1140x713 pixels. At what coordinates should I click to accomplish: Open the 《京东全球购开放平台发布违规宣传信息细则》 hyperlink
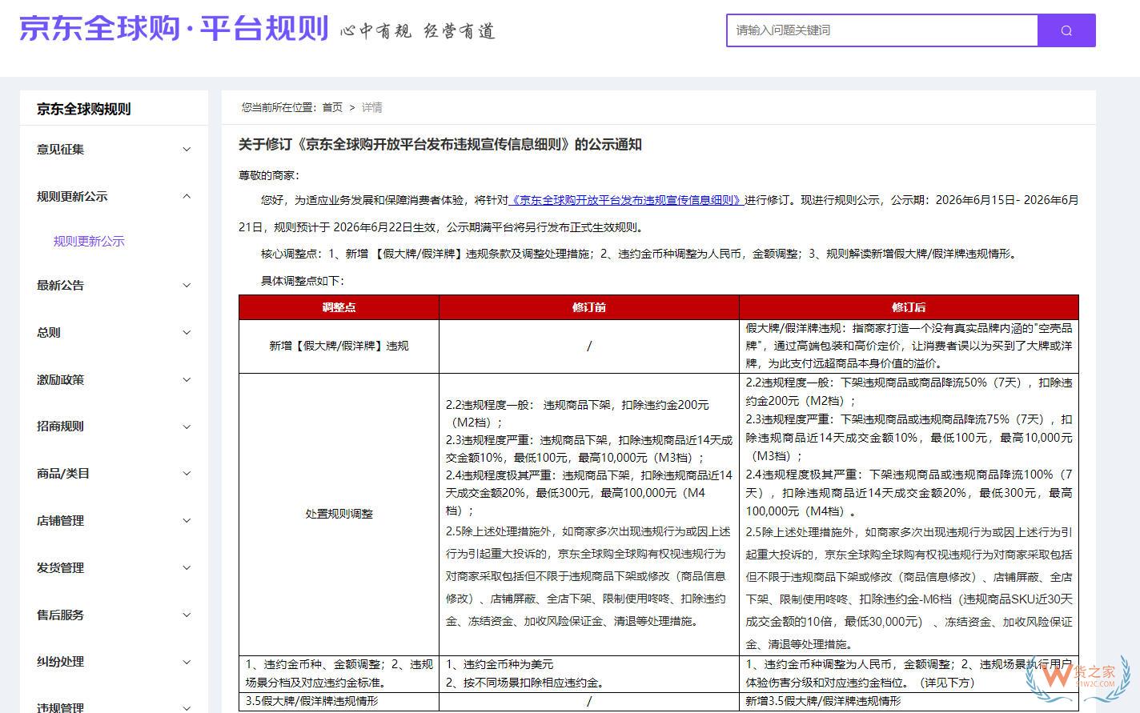[x=626, y=200]
